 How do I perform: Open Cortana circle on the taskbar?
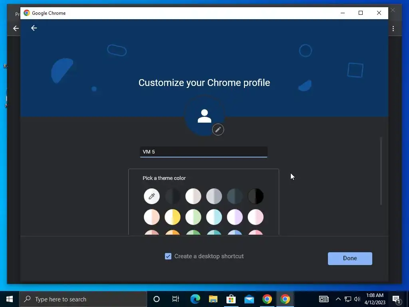[x=157, y=299]
